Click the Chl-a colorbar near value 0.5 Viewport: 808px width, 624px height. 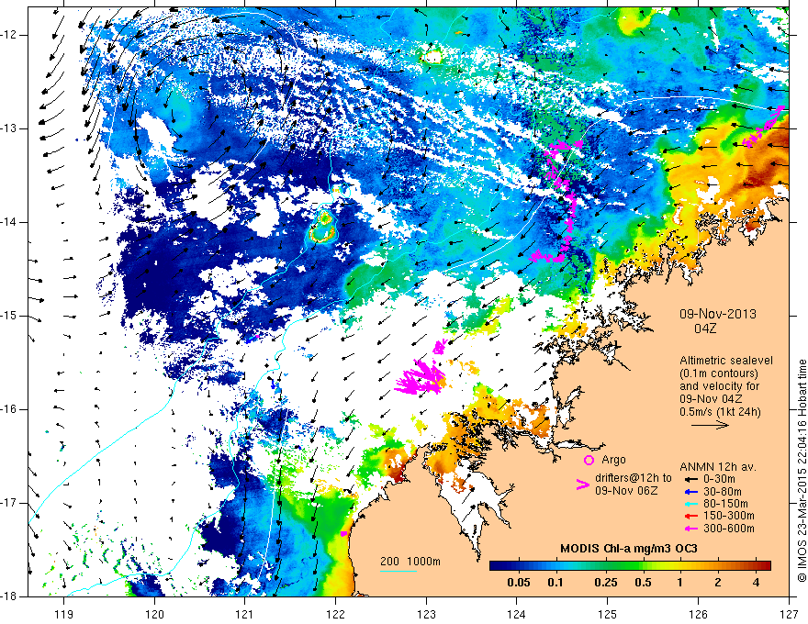tap(643, 566)
